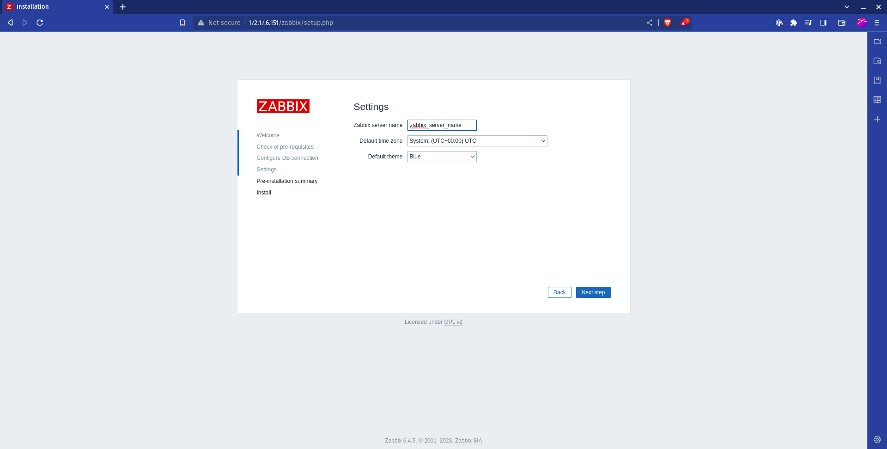Reload the setup page
Screen dimensions: 887x449
[x=40, y=23]
